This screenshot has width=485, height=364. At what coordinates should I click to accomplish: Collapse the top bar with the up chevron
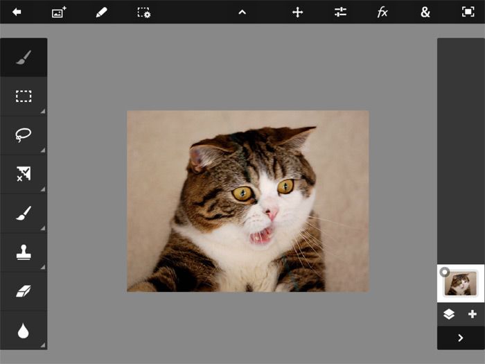[x=242, y=12]
